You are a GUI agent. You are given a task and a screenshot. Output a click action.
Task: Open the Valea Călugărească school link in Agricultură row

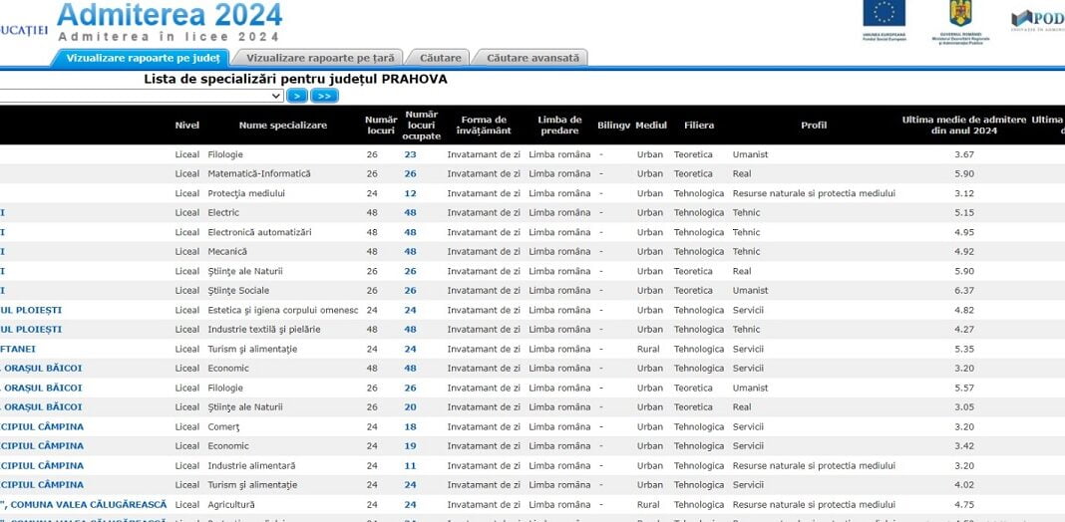click(84, 505)
